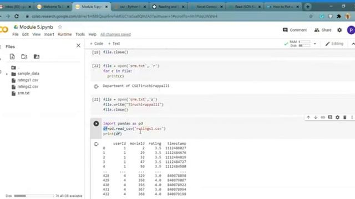Open the Editing mode dropdown
Screen dimensions: 355x199
(x=334, y=44)
